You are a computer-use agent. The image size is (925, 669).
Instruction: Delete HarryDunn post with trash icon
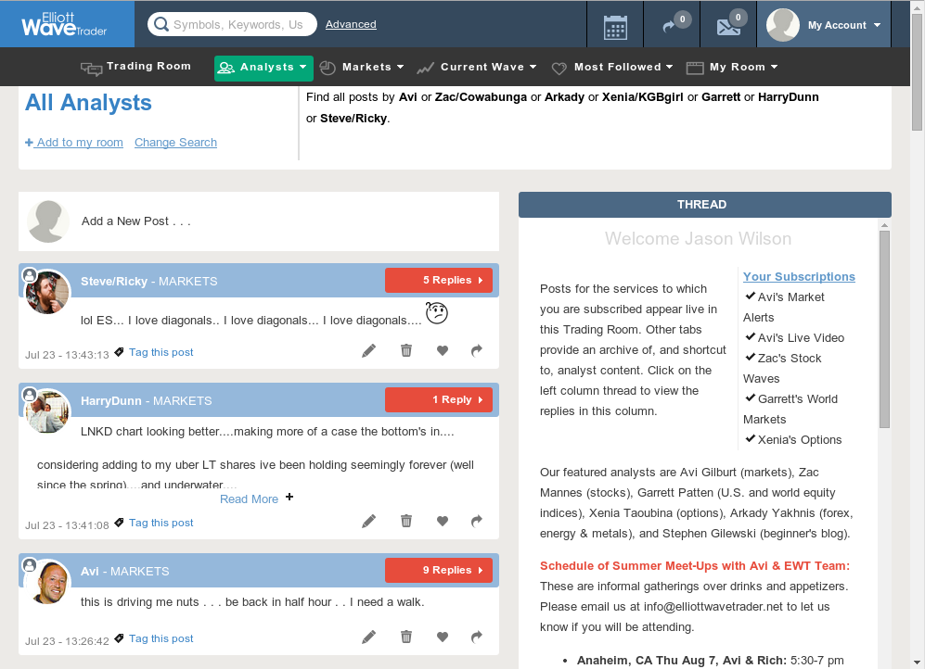click(406, 521)
